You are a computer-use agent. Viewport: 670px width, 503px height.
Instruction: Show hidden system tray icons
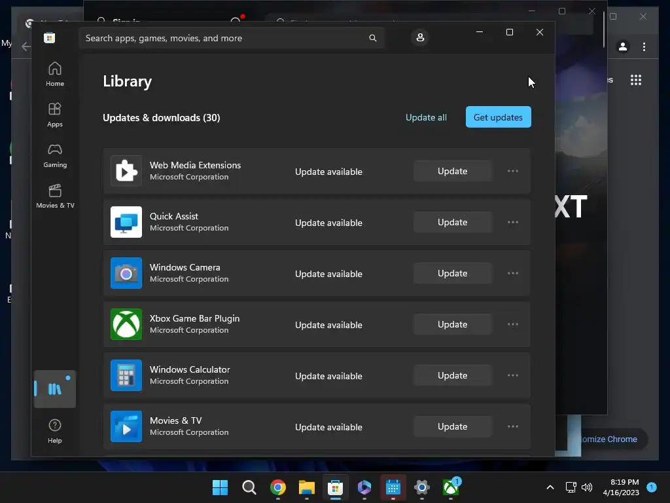coord(550,487)
